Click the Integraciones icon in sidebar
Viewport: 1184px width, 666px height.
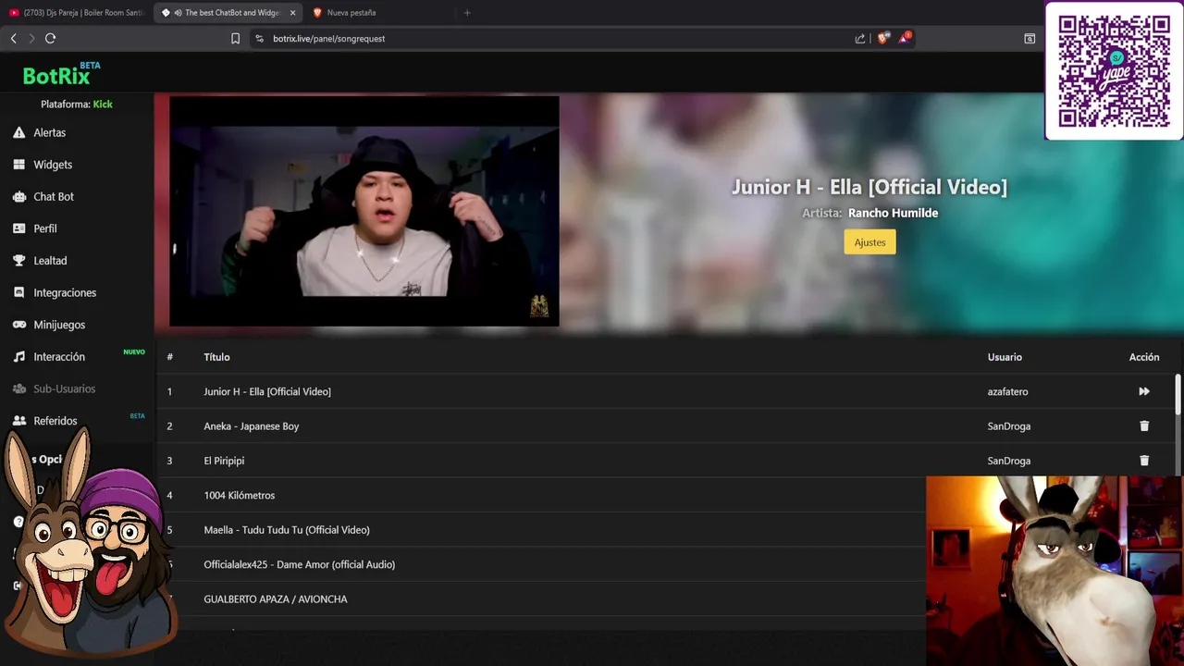pos(18,292)
